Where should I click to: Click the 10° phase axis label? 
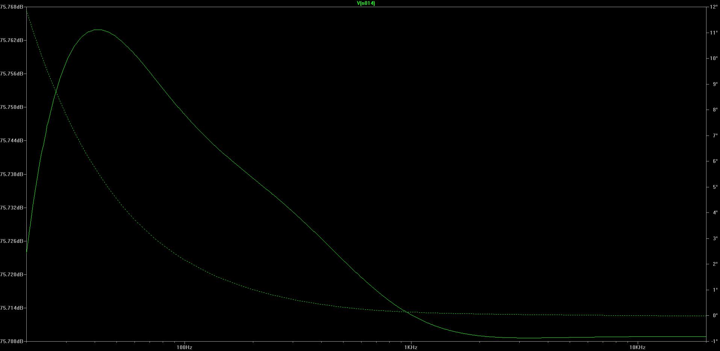(x=714, y=58)
